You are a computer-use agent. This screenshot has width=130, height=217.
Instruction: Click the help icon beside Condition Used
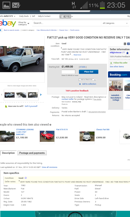coord(25,178)
